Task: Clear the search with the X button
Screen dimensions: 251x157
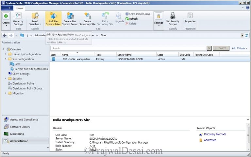Action: 209,48
